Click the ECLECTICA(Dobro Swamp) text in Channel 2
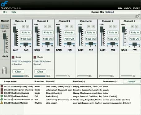141x115 pixels. pyautogui.click(x=42, y=63)
